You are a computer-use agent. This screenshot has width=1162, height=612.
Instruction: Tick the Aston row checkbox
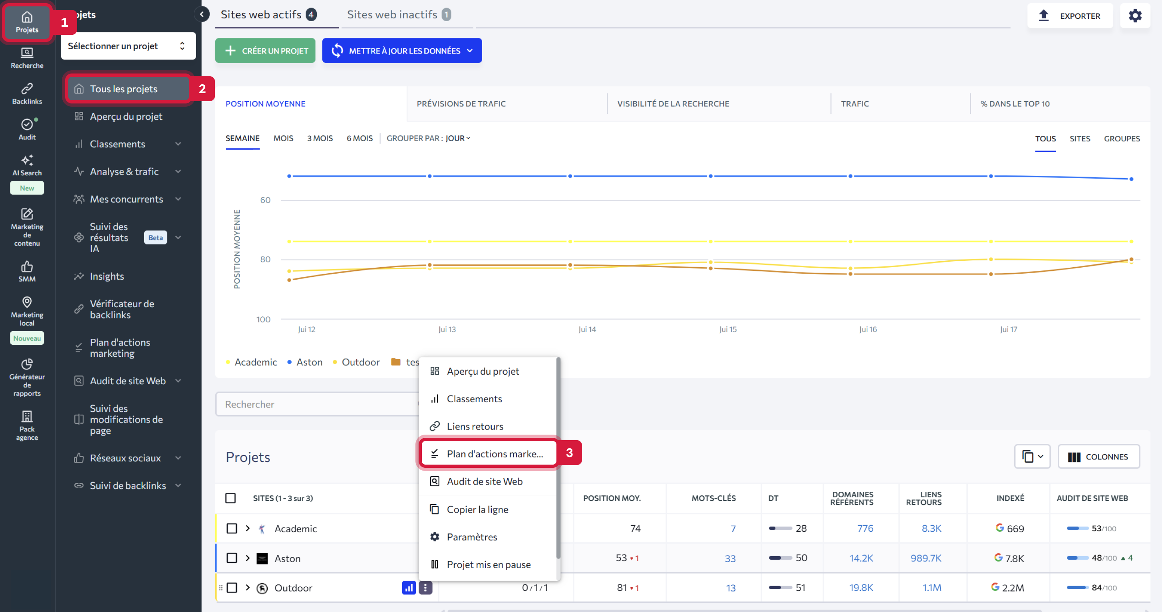coord(232,558)
